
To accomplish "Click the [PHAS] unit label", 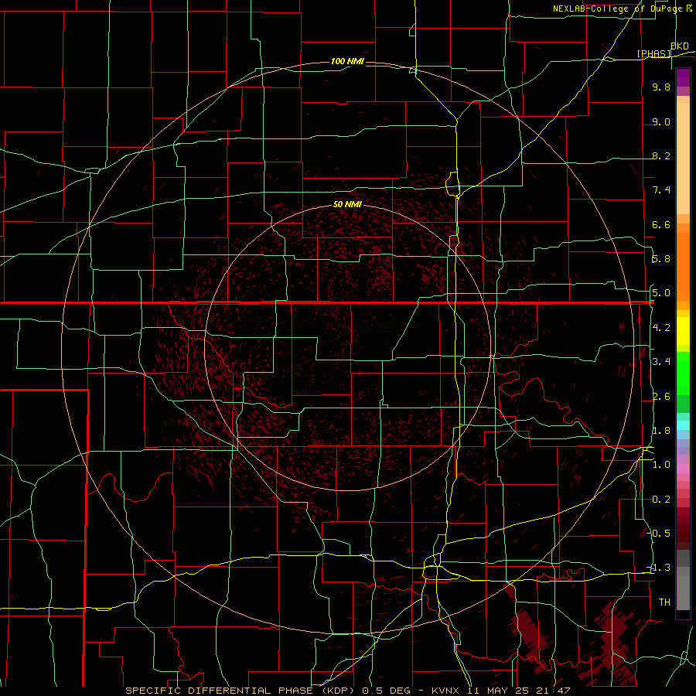I will (x=653, y=53).
